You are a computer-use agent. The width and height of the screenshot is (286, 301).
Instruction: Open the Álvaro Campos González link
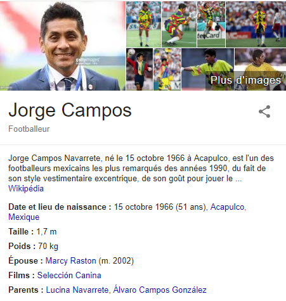pyautogui.click(x=160, y=290)
